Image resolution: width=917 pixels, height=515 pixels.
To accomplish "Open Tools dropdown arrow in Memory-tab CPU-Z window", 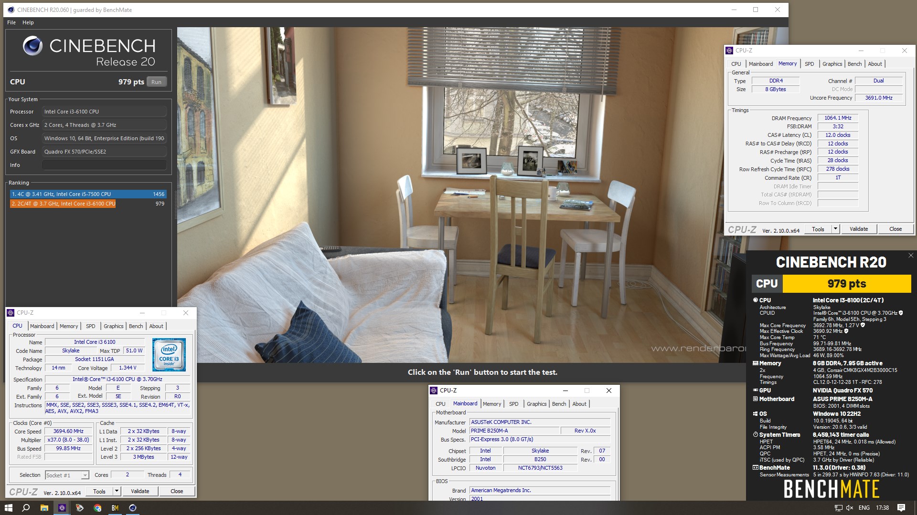I will 835,229.
